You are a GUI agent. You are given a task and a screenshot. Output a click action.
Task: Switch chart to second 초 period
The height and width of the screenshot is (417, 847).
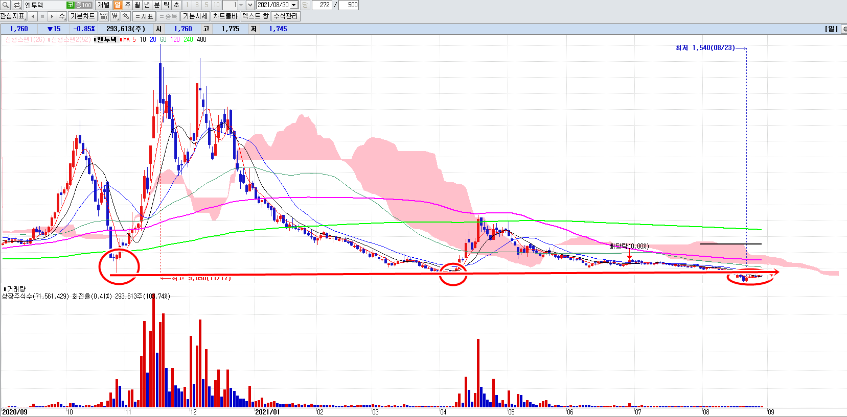pyautogui.click(x=176, y=5)
